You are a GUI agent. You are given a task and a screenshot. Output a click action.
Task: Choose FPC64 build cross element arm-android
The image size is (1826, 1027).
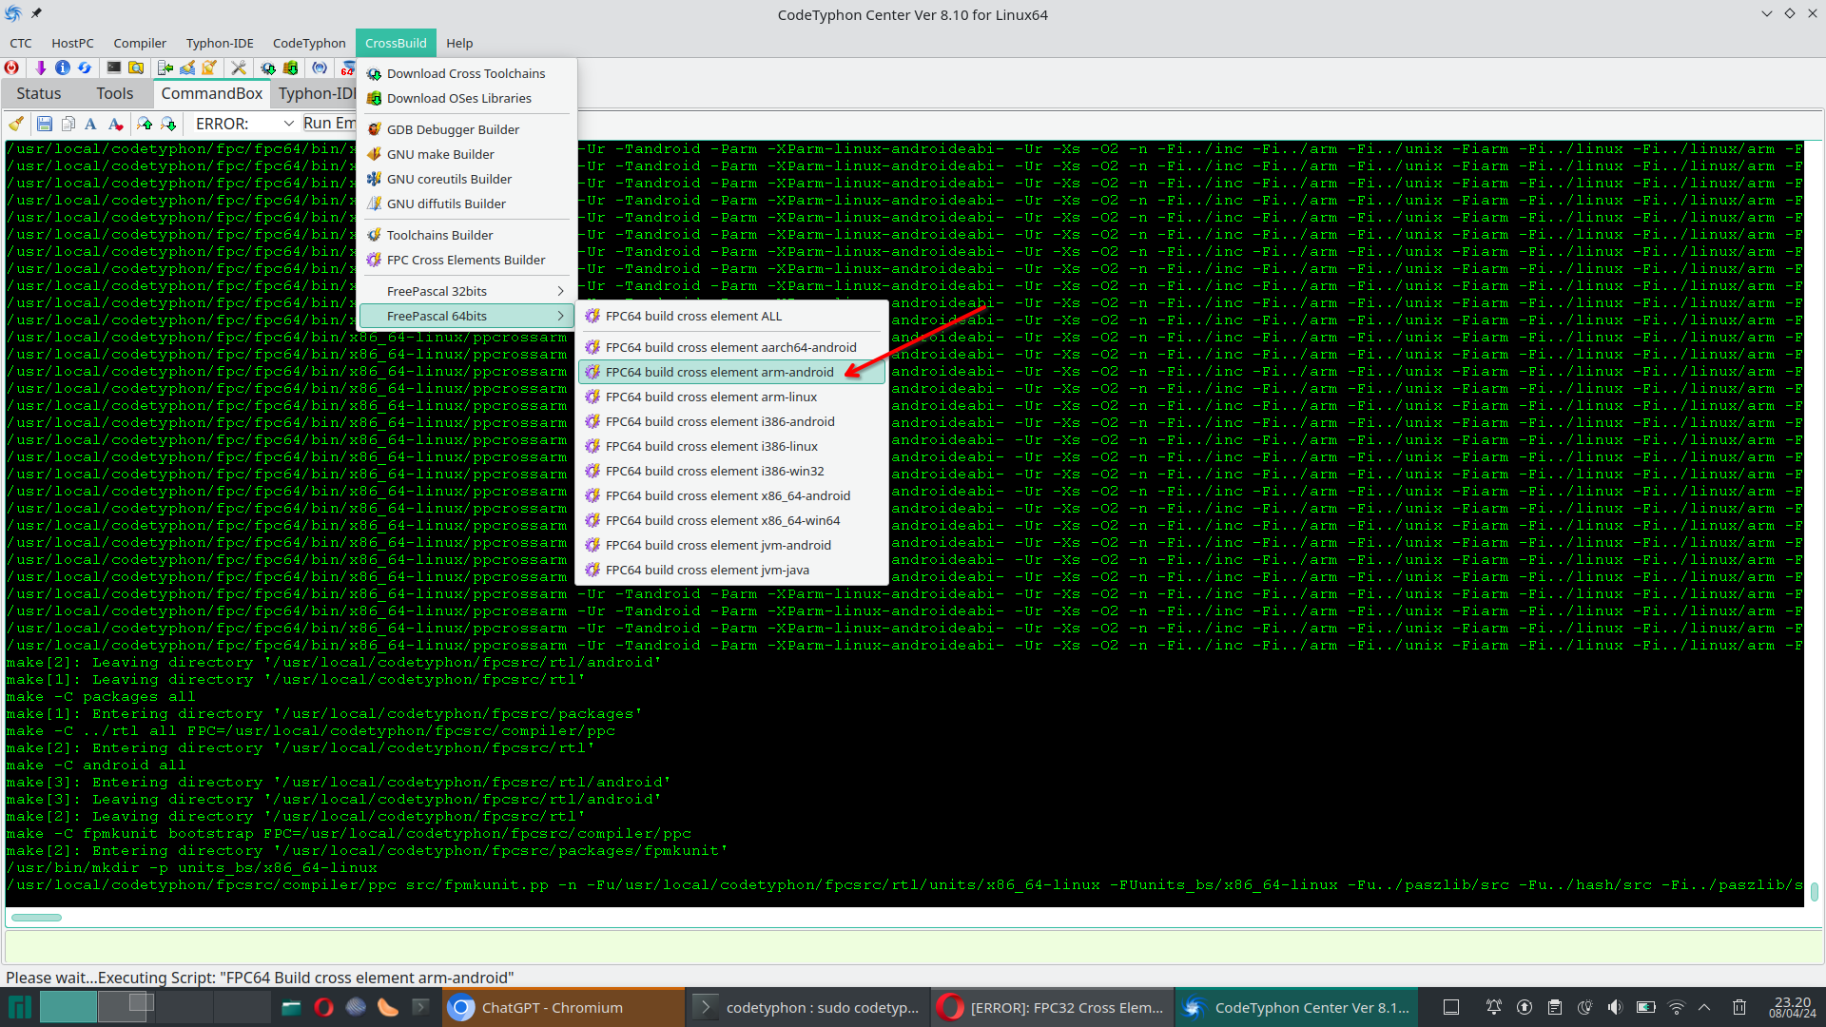click(732, 372)
